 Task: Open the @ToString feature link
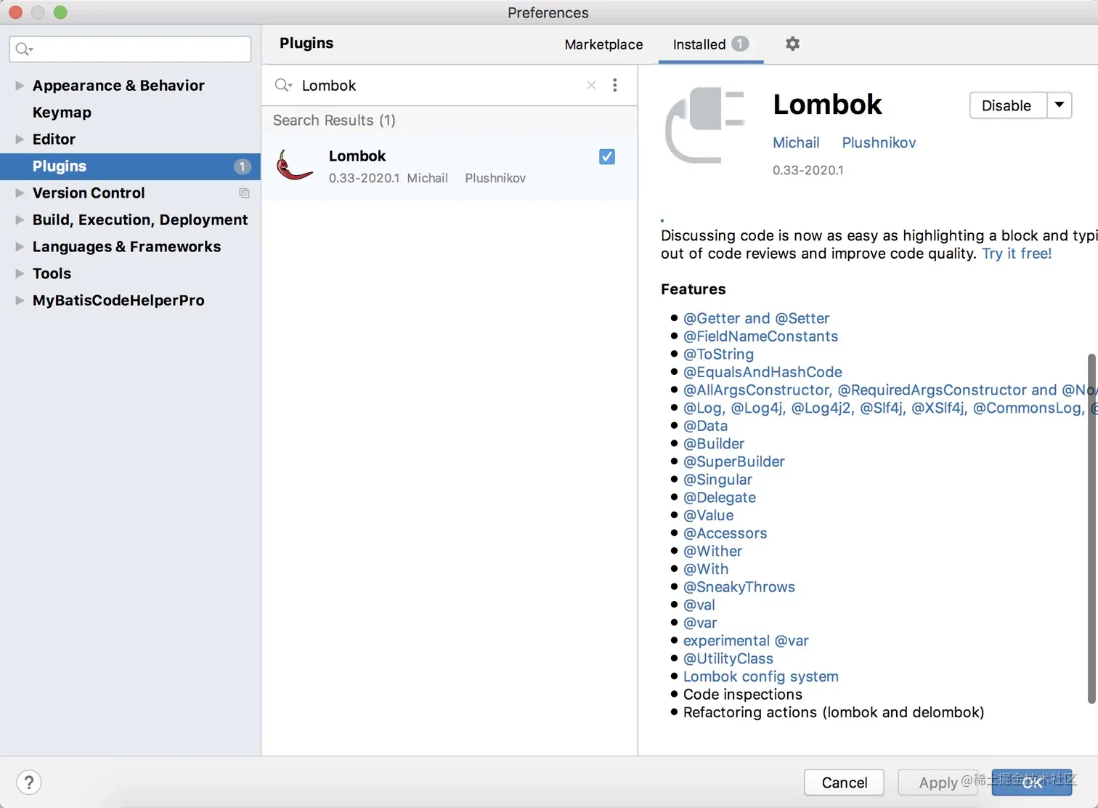(x=718, y=355)
